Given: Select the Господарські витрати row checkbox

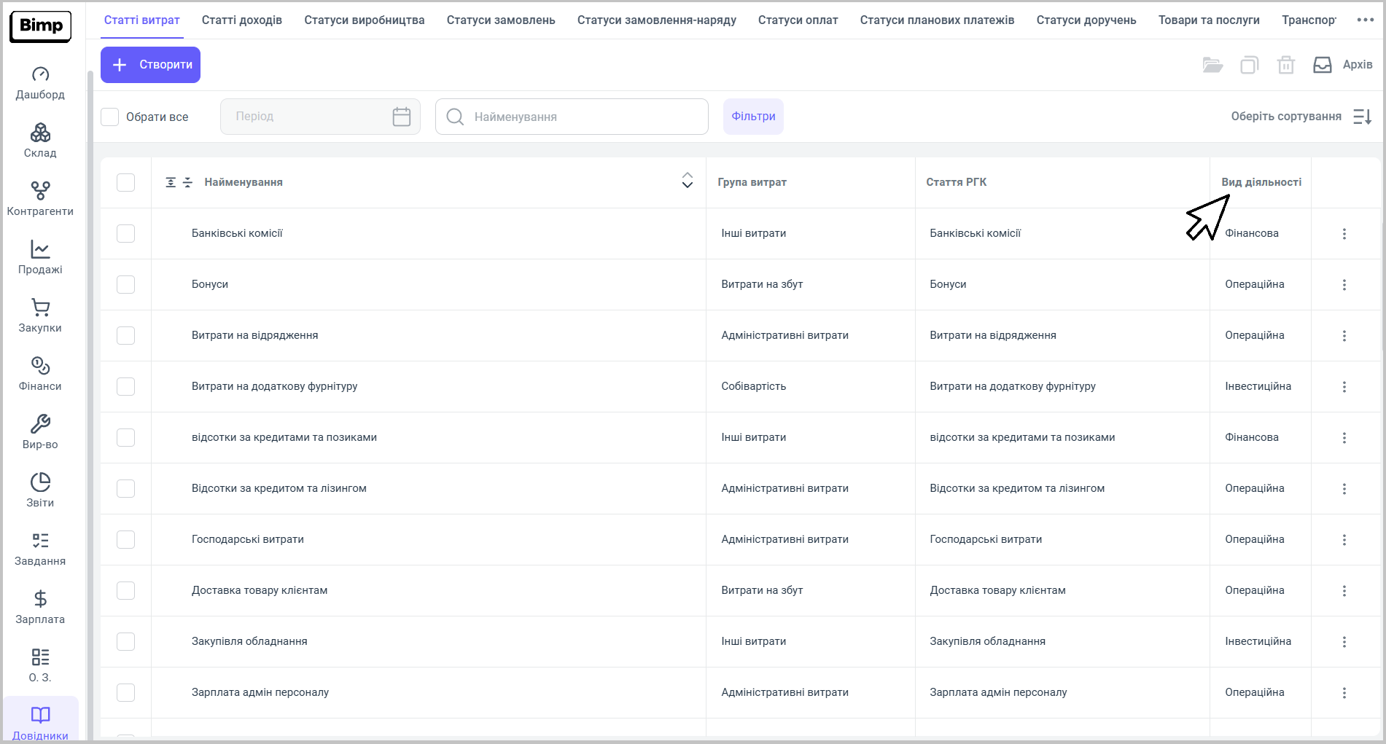Looking at the screenshot, I should click(x=126, y=539).
